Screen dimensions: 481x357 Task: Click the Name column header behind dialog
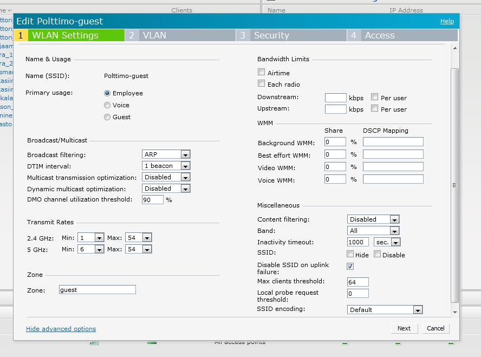point(276,10)
